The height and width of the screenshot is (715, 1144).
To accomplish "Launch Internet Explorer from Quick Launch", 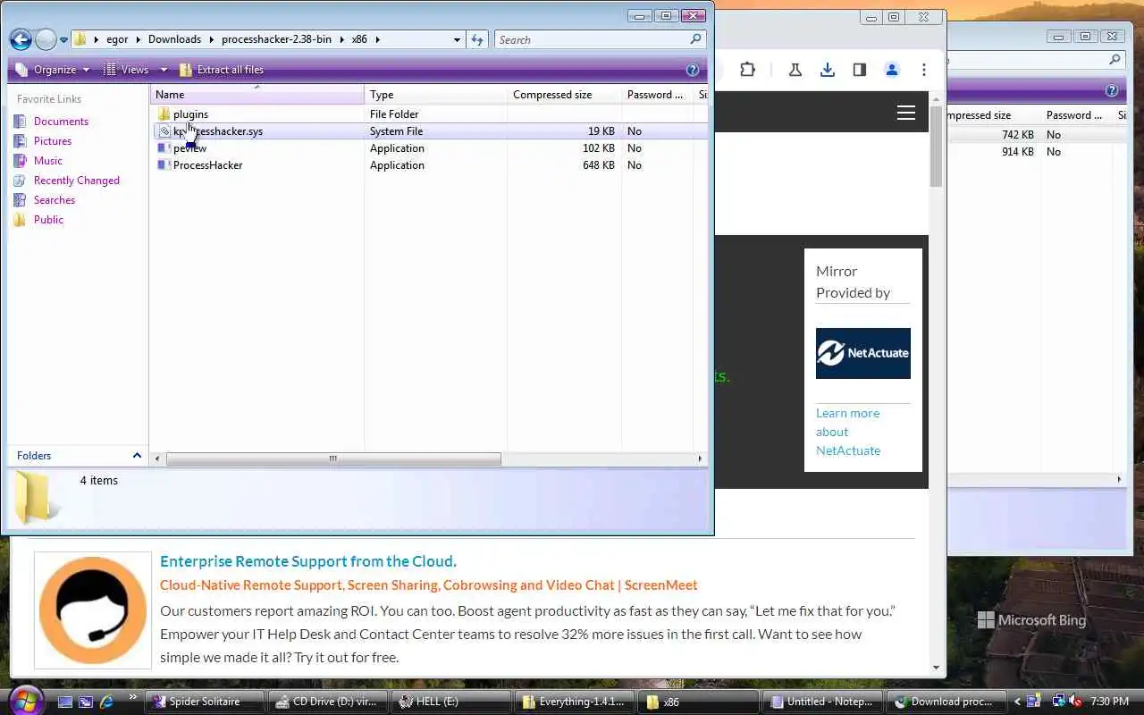I will (x=106, y=702).
